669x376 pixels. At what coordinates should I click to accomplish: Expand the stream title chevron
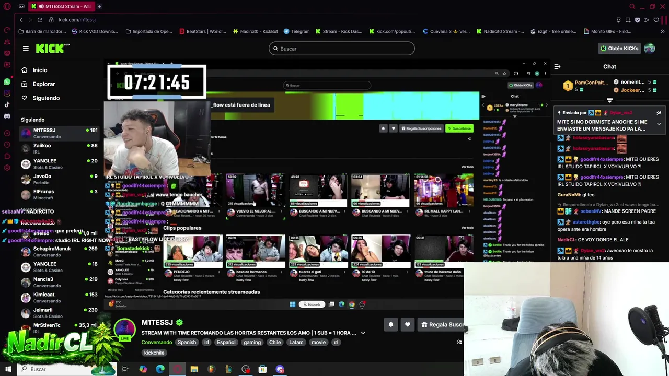coord(363,333)
